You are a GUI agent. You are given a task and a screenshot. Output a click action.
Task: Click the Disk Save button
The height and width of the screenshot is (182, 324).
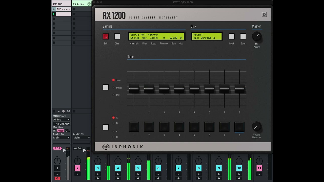coord(243,36)
